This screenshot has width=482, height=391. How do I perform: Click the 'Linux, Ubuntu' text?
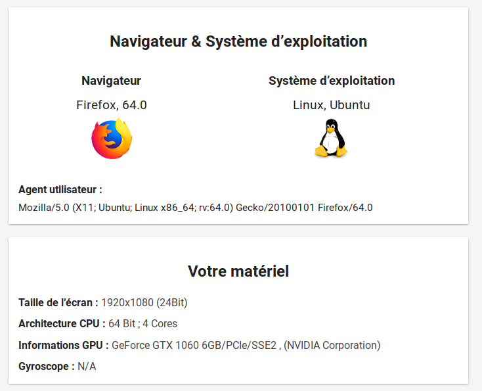[332, 105]
